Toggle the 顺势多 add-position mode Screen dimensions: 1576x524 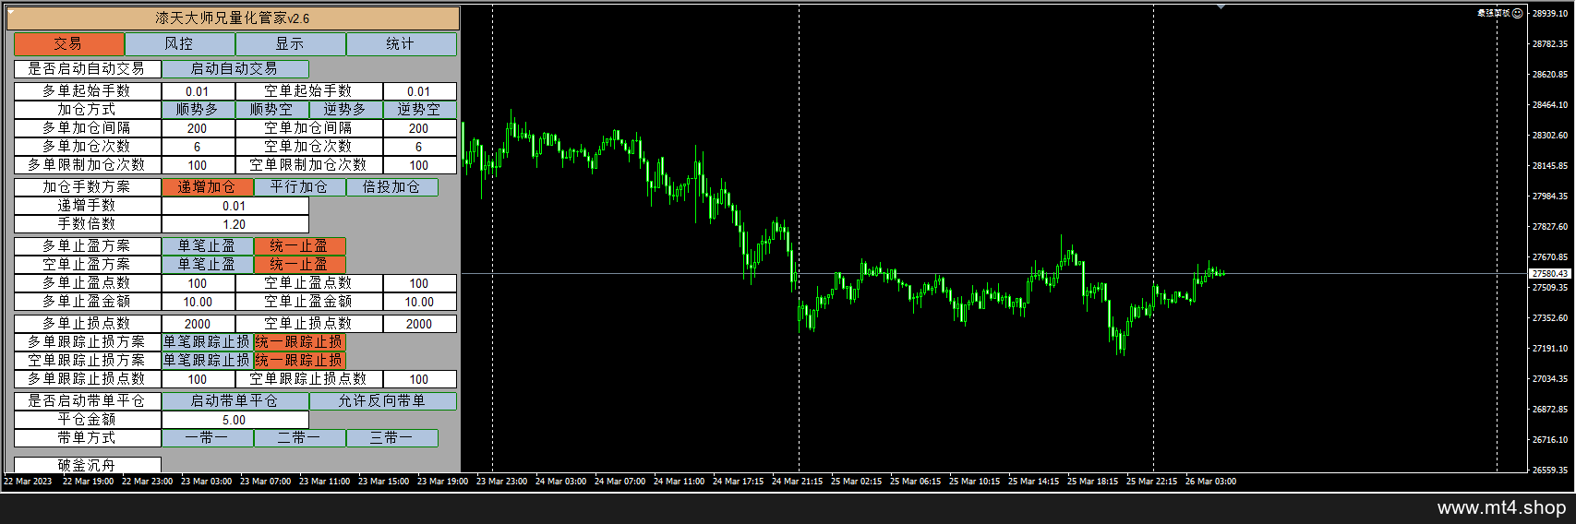pyautogui.click(x=199, y=109)
